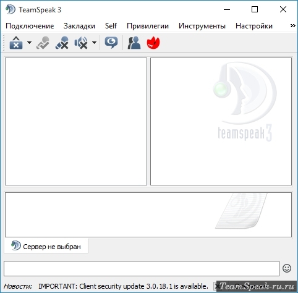Open the dropdown arrow beside the connect icon

click(30, 43)
